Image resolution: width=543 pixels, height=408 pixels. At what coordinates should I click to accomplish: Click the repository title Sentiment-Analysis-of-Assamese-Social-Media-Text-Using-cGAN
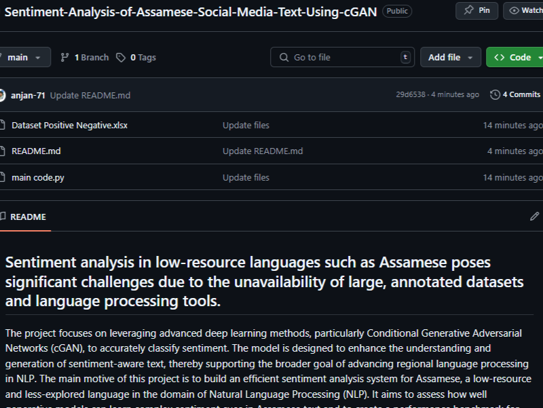(x=191, y=12)
